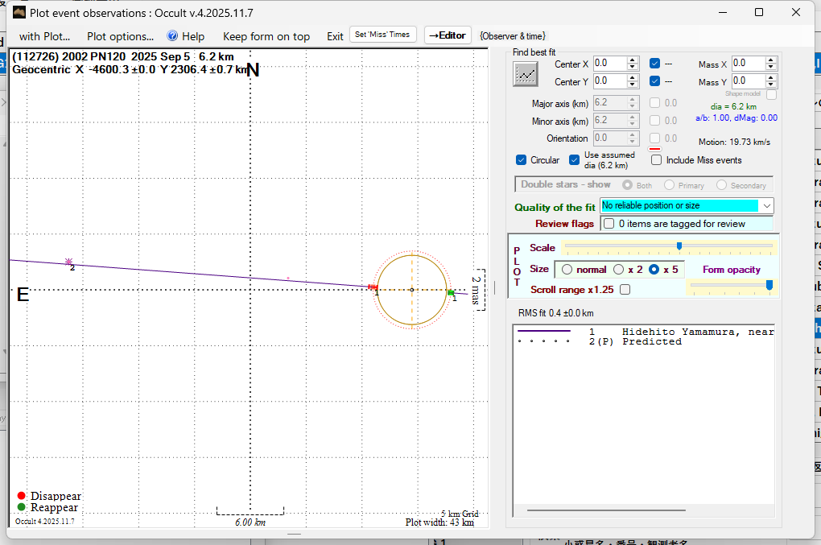Open the with Plot... menu
This screenshot has height=545, width=821.
pos(44,36)
